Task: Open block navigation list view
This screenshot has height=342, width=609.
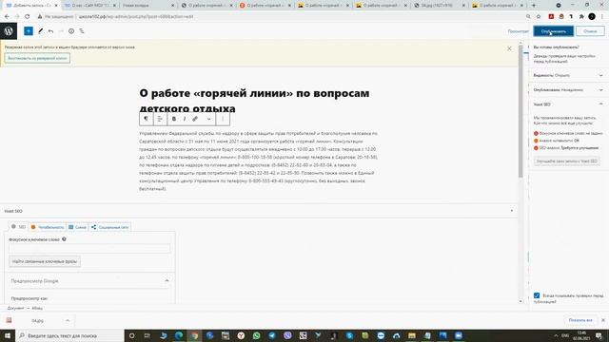Action: coord(82,31)
